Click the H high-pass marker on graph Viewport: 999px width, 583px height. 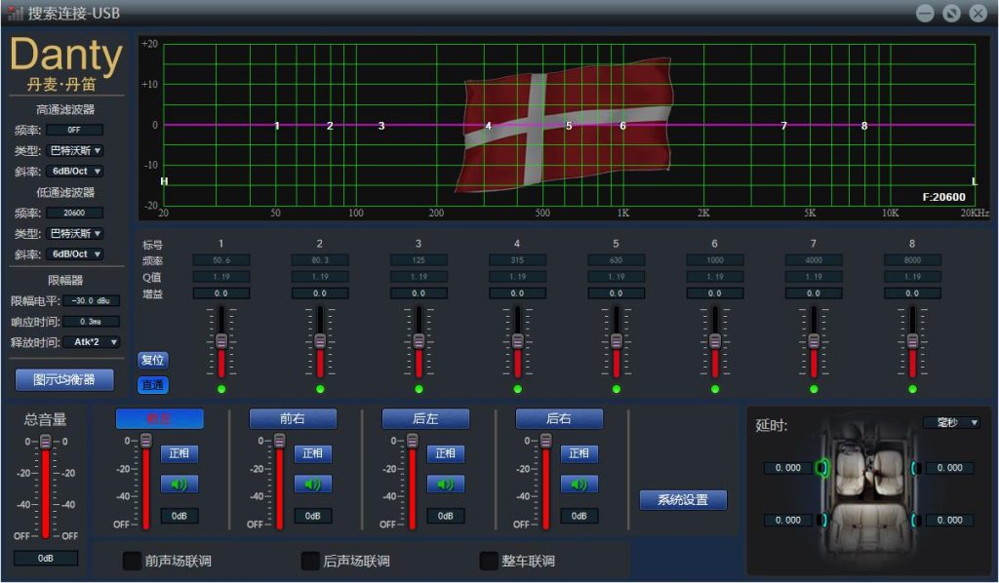(164, 181)
